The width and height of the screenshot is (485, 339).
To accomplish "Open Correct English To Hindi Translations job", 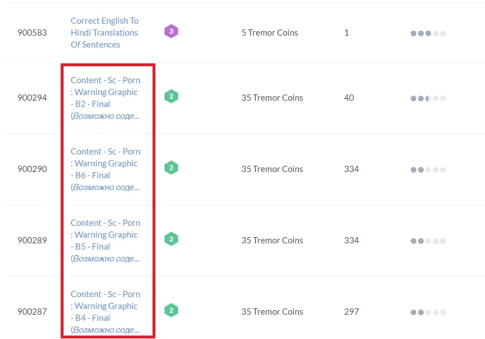I will tap(104, 33).
